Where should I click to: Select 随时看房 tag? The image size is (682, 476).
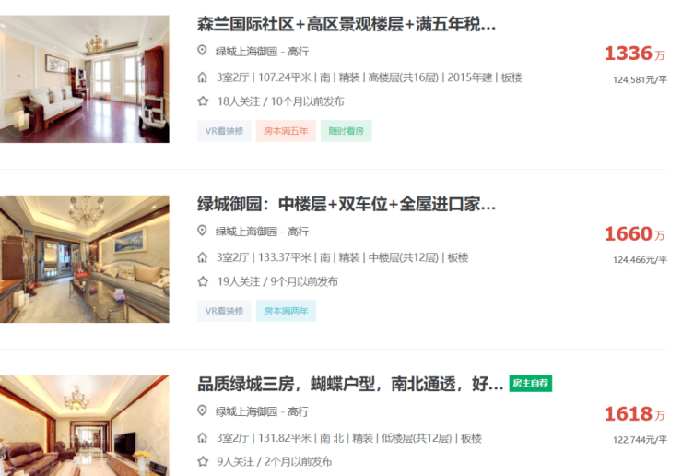(x=347, y=131)
